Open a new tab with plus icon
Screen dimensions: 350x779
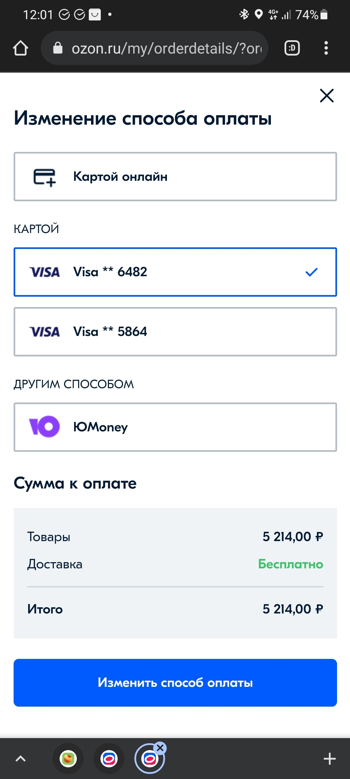(330, 759)
